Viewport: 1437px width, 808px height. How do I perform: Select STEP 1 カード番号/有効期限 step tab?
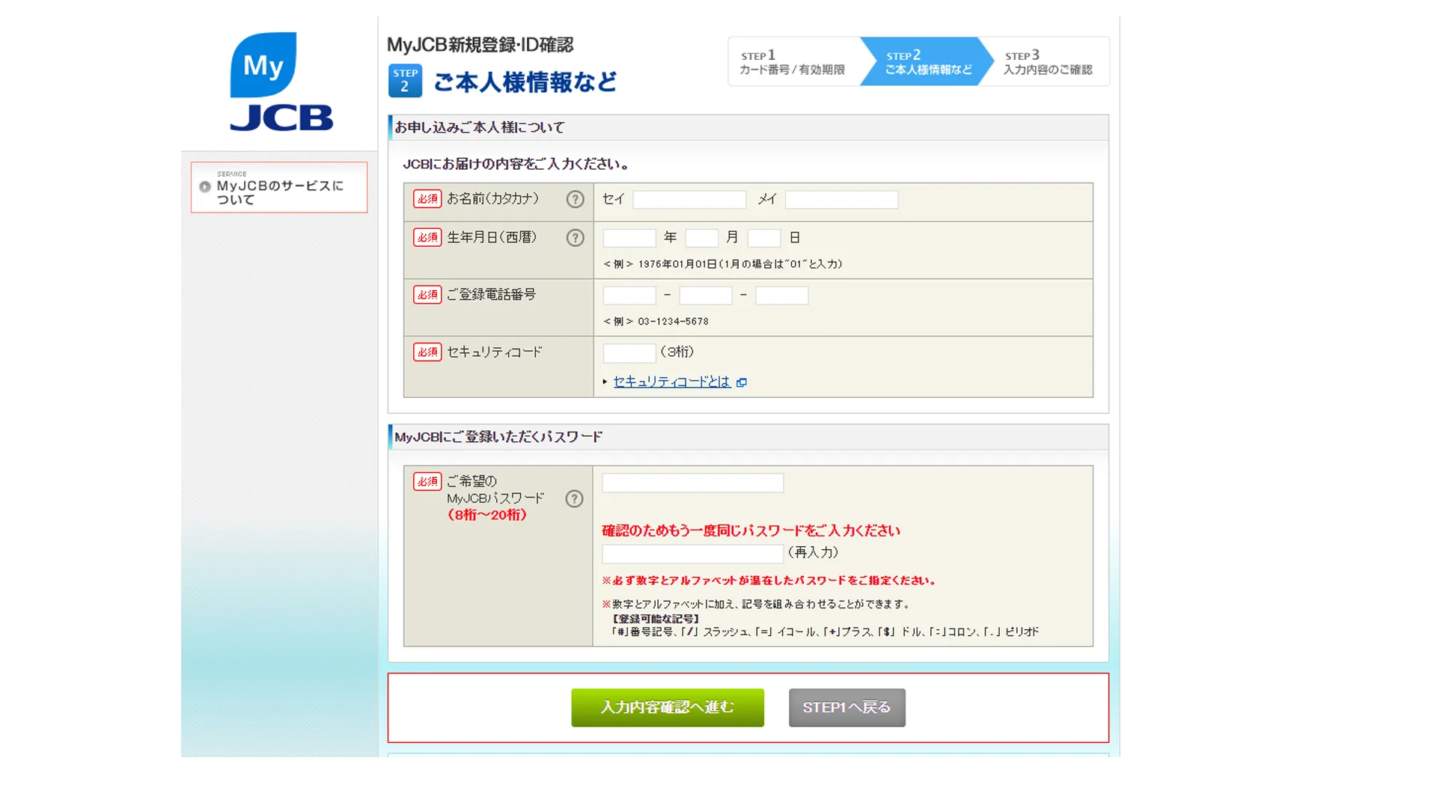(792, 62)
